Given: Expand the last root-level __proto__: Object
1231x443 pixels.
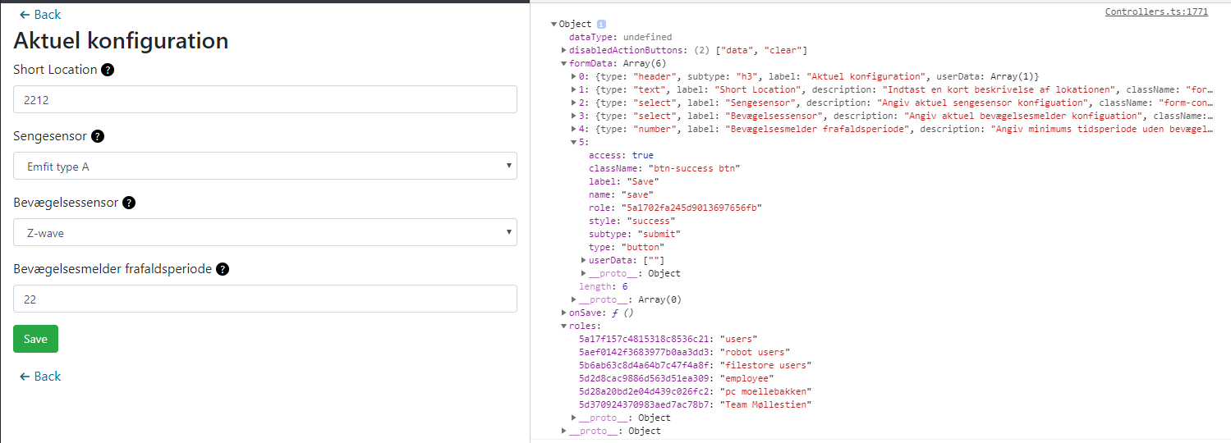Looking at the screenshot, I should [x=564, y=432].
